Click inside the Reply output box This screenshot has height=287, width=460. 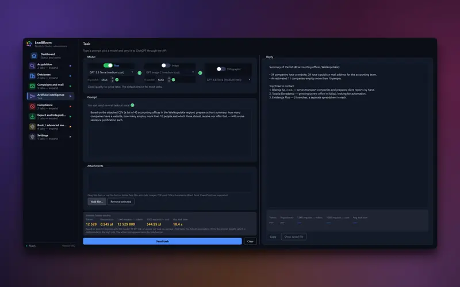tap(347, 134)
